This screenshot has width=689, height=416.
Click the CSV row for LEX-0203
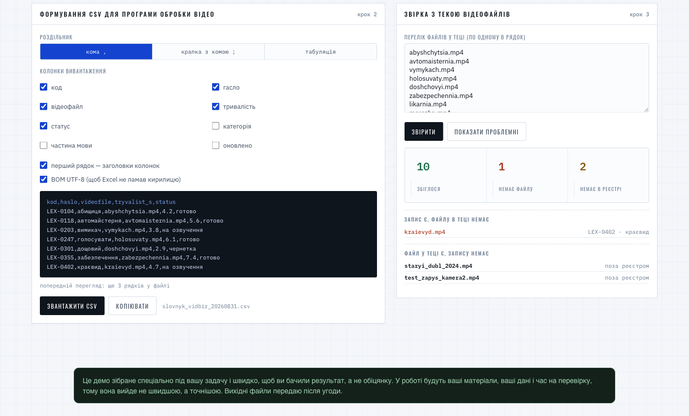pyautogui.click(x=125, y=230)
